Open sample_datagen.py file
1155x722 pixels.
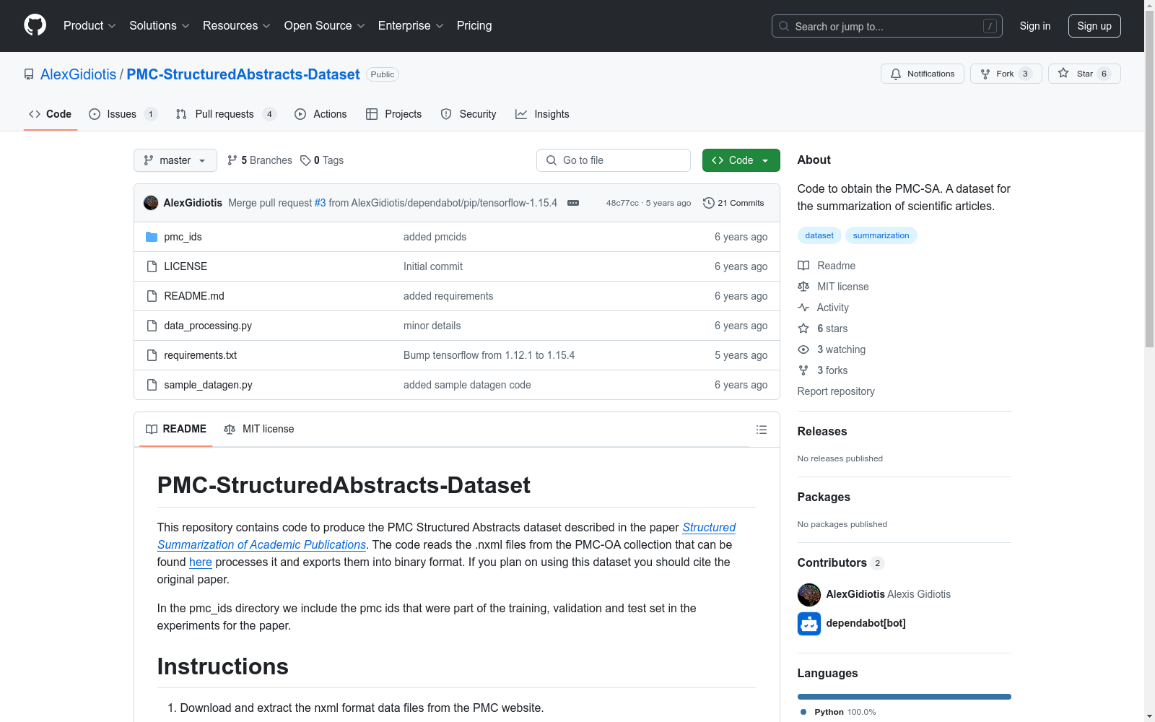[208, 385]
